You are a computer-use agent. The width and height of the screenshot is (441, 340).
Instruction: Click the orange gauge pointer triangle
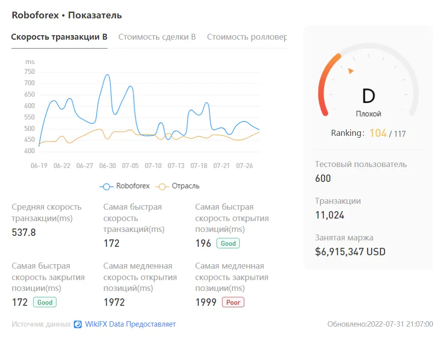(350, 70)
